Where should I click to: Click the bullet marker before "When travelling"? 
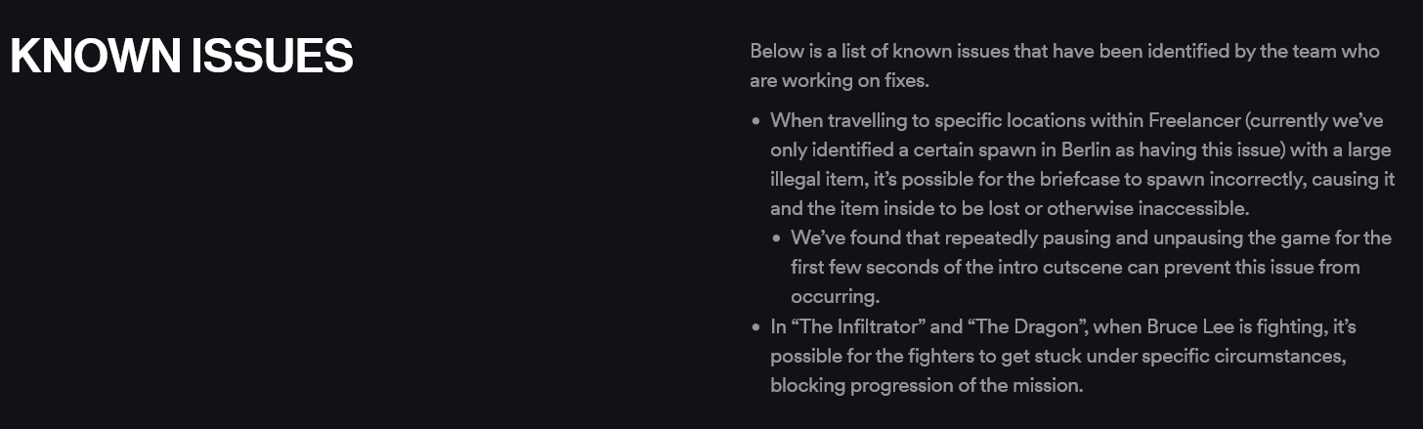pyautogui.click(x=755, y=121)
